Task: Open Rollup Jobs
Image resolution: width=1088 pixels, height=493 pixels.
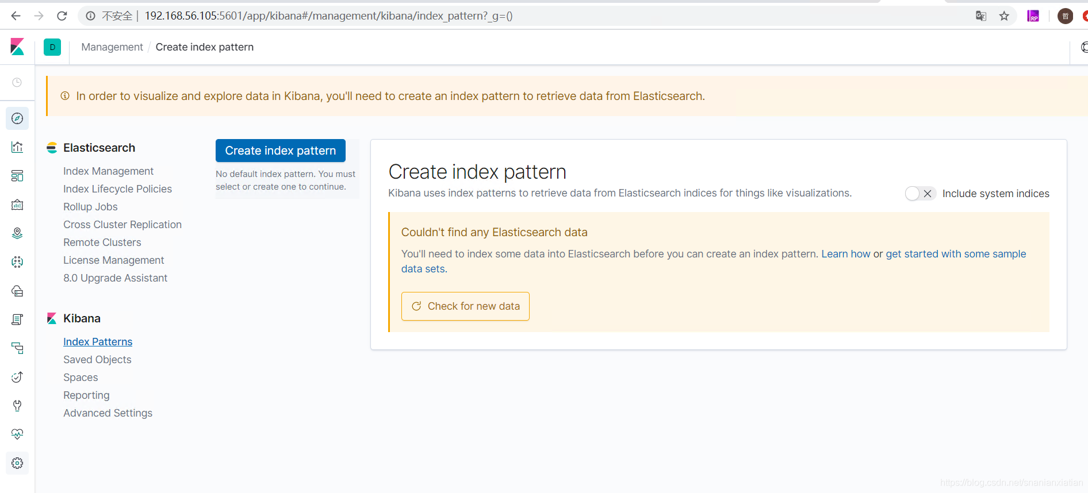Action: pyautogui.click(x=90, y=207)
